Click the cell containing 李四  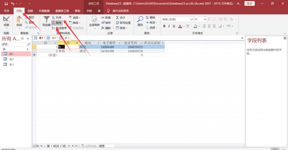coord(68,51)
